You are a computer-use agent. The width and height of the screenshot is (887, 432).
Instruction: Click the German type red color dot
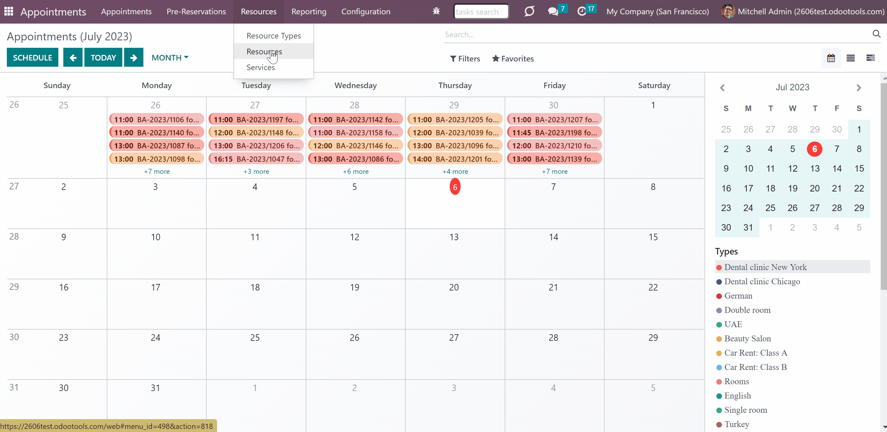(719, 296)
